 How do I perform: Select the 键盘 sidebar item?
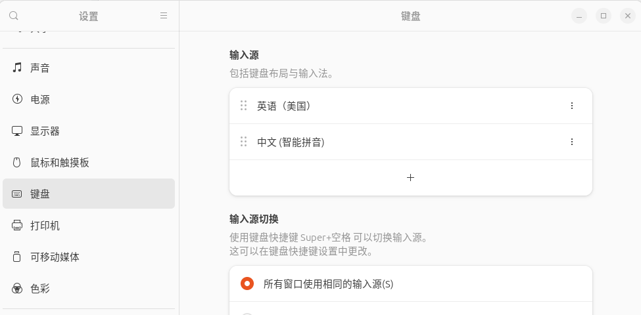coord(89,194)
